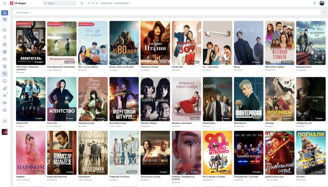The width and height of the screenshot is (328, 187).
Task: Open the Монтеросси poster
Action: (248, 99)
